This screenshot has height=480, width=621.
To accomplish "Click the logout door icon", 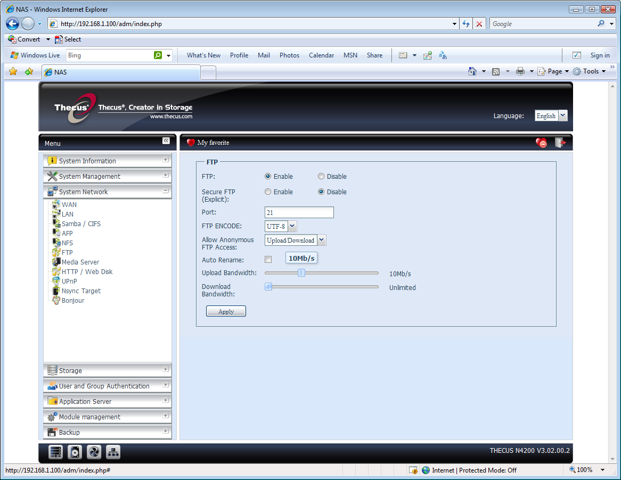I will 560,143.
